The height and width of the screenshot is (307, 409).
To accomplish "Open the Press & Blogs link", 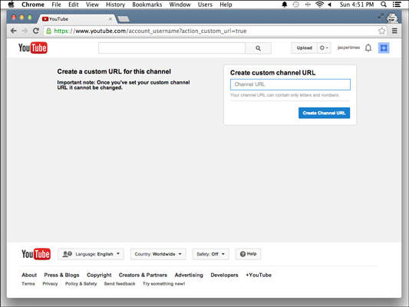I will (x=61, y=275).
